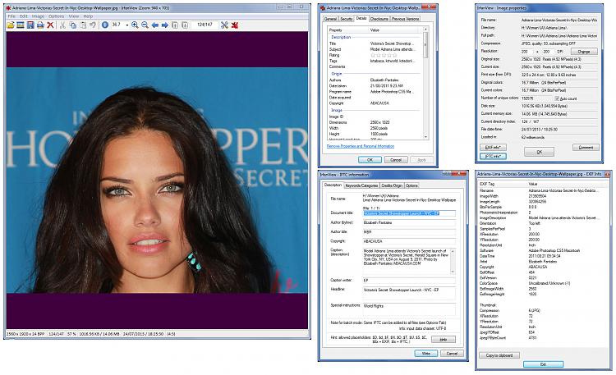The image size is (616, 375).
Task: Toggle the Auto count checkbox
Action: coord(557,98)
